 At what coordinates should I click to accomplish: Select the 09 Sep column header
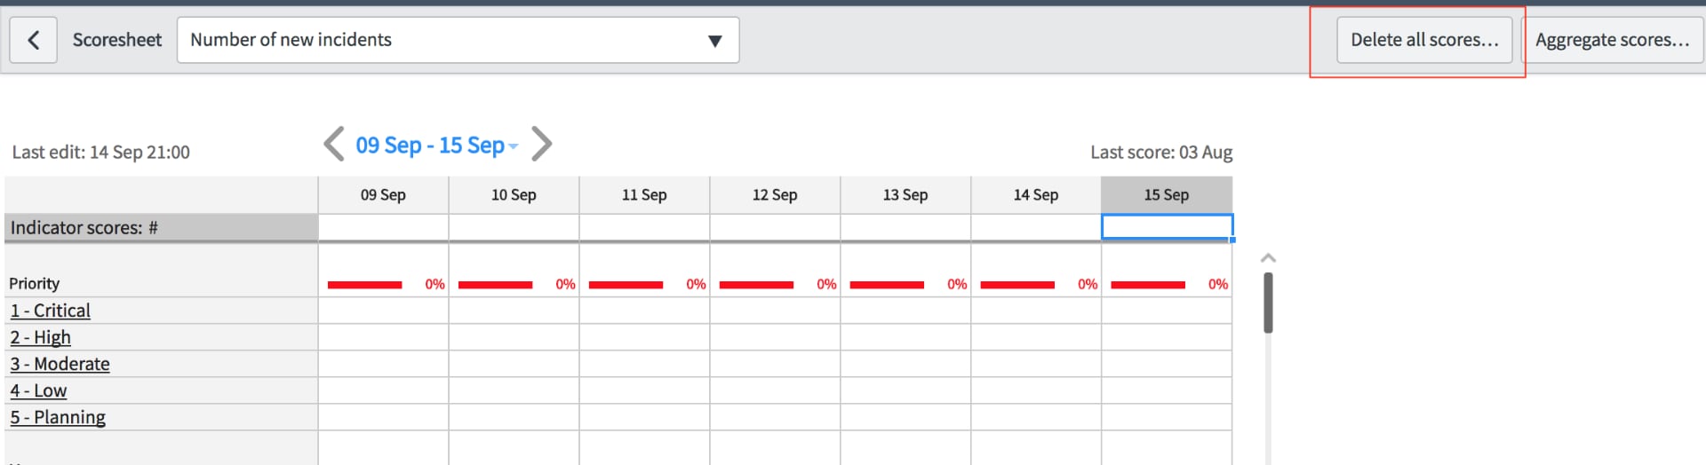click(383, 194)
